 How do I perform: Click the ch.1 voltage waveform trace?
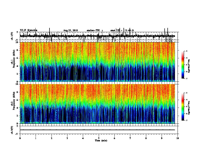[x=97, y=36]
